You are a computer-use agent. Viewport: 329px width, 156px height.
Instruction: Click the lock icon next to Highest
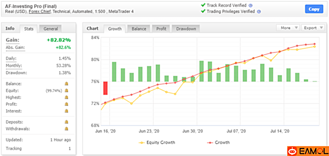coord(66,97)
